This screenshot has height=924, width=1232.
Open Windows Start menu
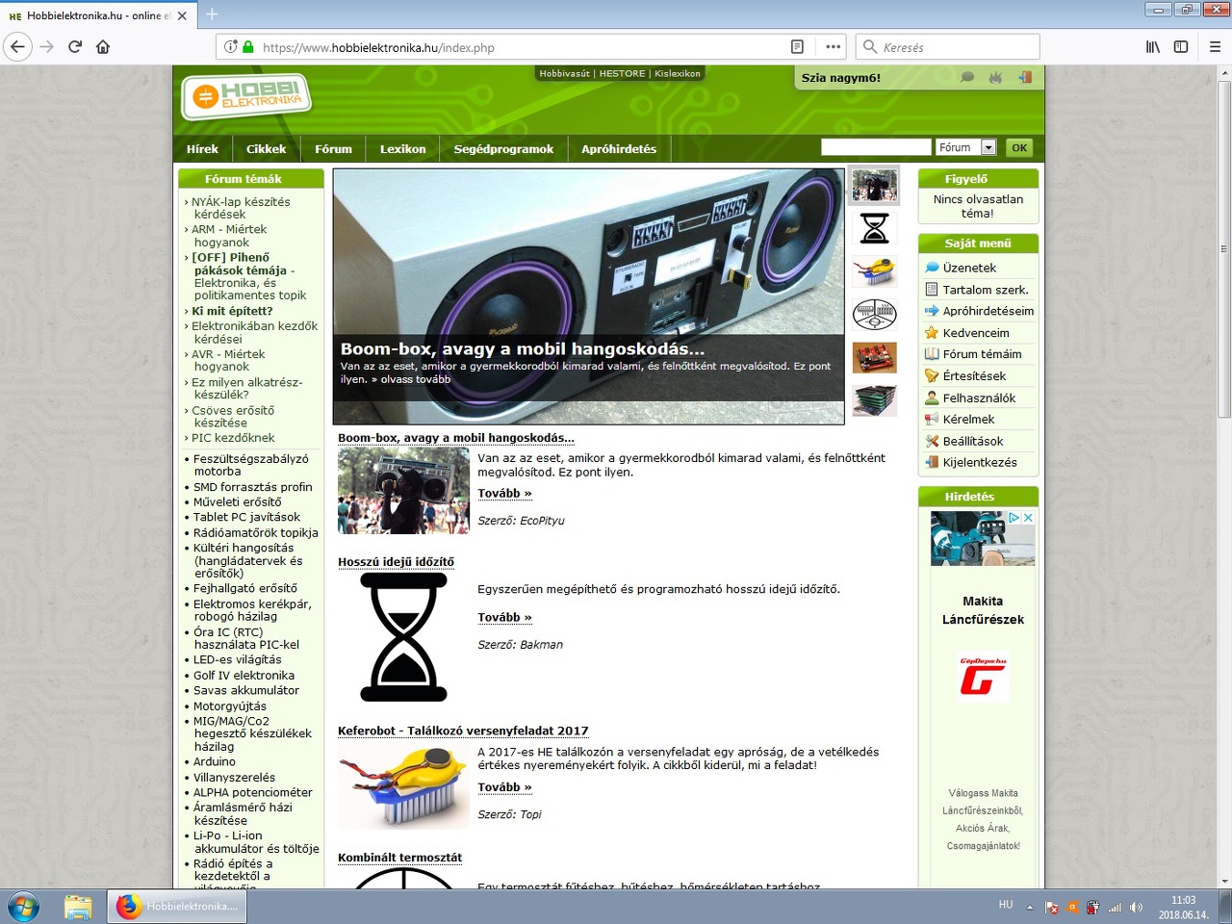tap(23, 906)
